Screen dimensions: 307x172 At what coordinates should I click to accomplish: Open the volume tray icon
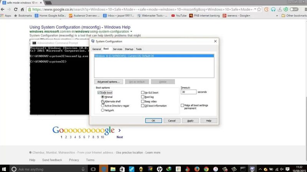pos(282,169)
